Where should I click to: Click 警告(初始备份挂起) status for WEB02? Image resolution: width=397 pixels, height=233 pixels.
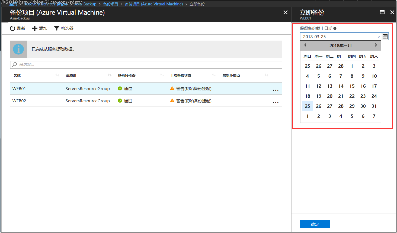pyautogui.click(x=194, y=101)
